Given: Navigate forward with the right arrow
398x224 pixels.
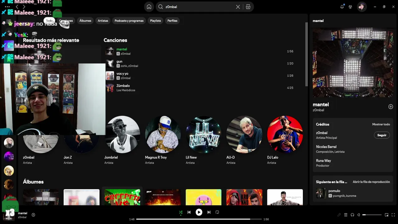Looking at the screenshot, I should (24, 7).
